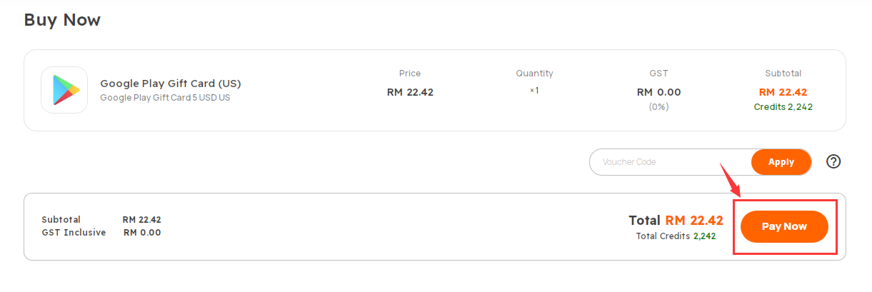This screenshot has height=292, width=872.
Task: Click the Pay Now button
Action: [784, 226]
